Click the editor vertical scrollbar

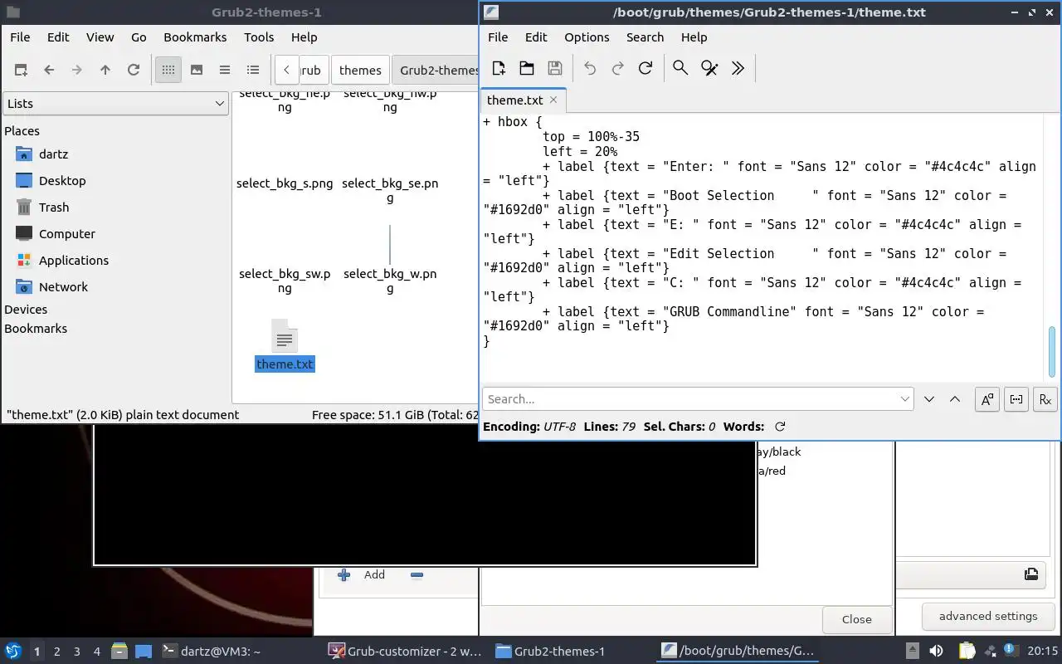click(x=1053, y=351)
